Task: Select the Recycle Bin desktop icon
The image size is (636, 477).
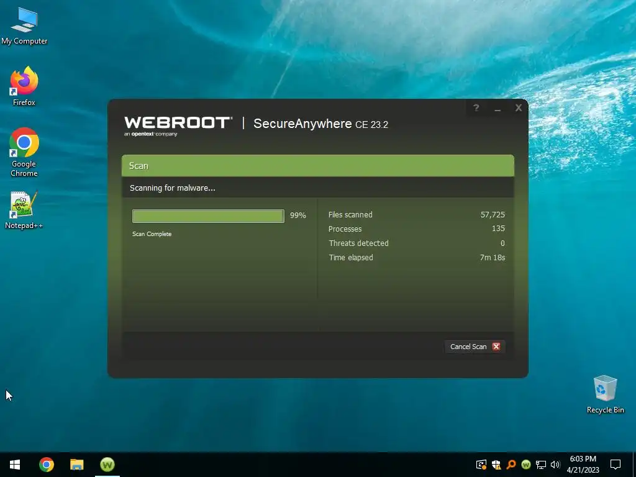Action: point(605,394)
